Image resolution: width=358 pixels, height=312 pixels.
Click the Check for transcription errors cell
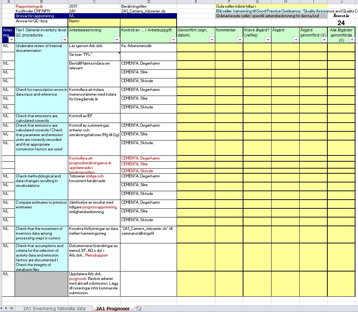tap(41, 100)
